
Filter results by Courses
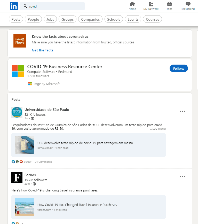pyautogui.click(x=153, y=19)
